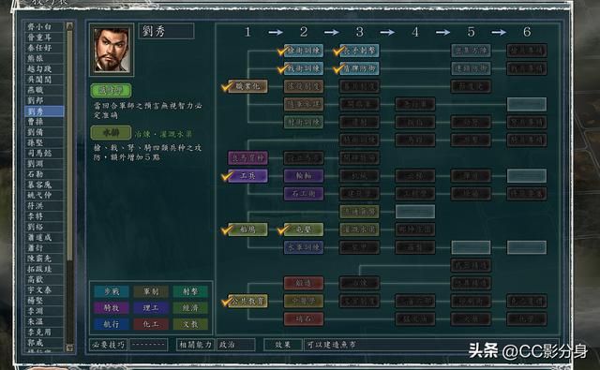The image size is (600, 370).
Task: Select 楊堅 in the ruler list
Action: (x=44, y=301)
